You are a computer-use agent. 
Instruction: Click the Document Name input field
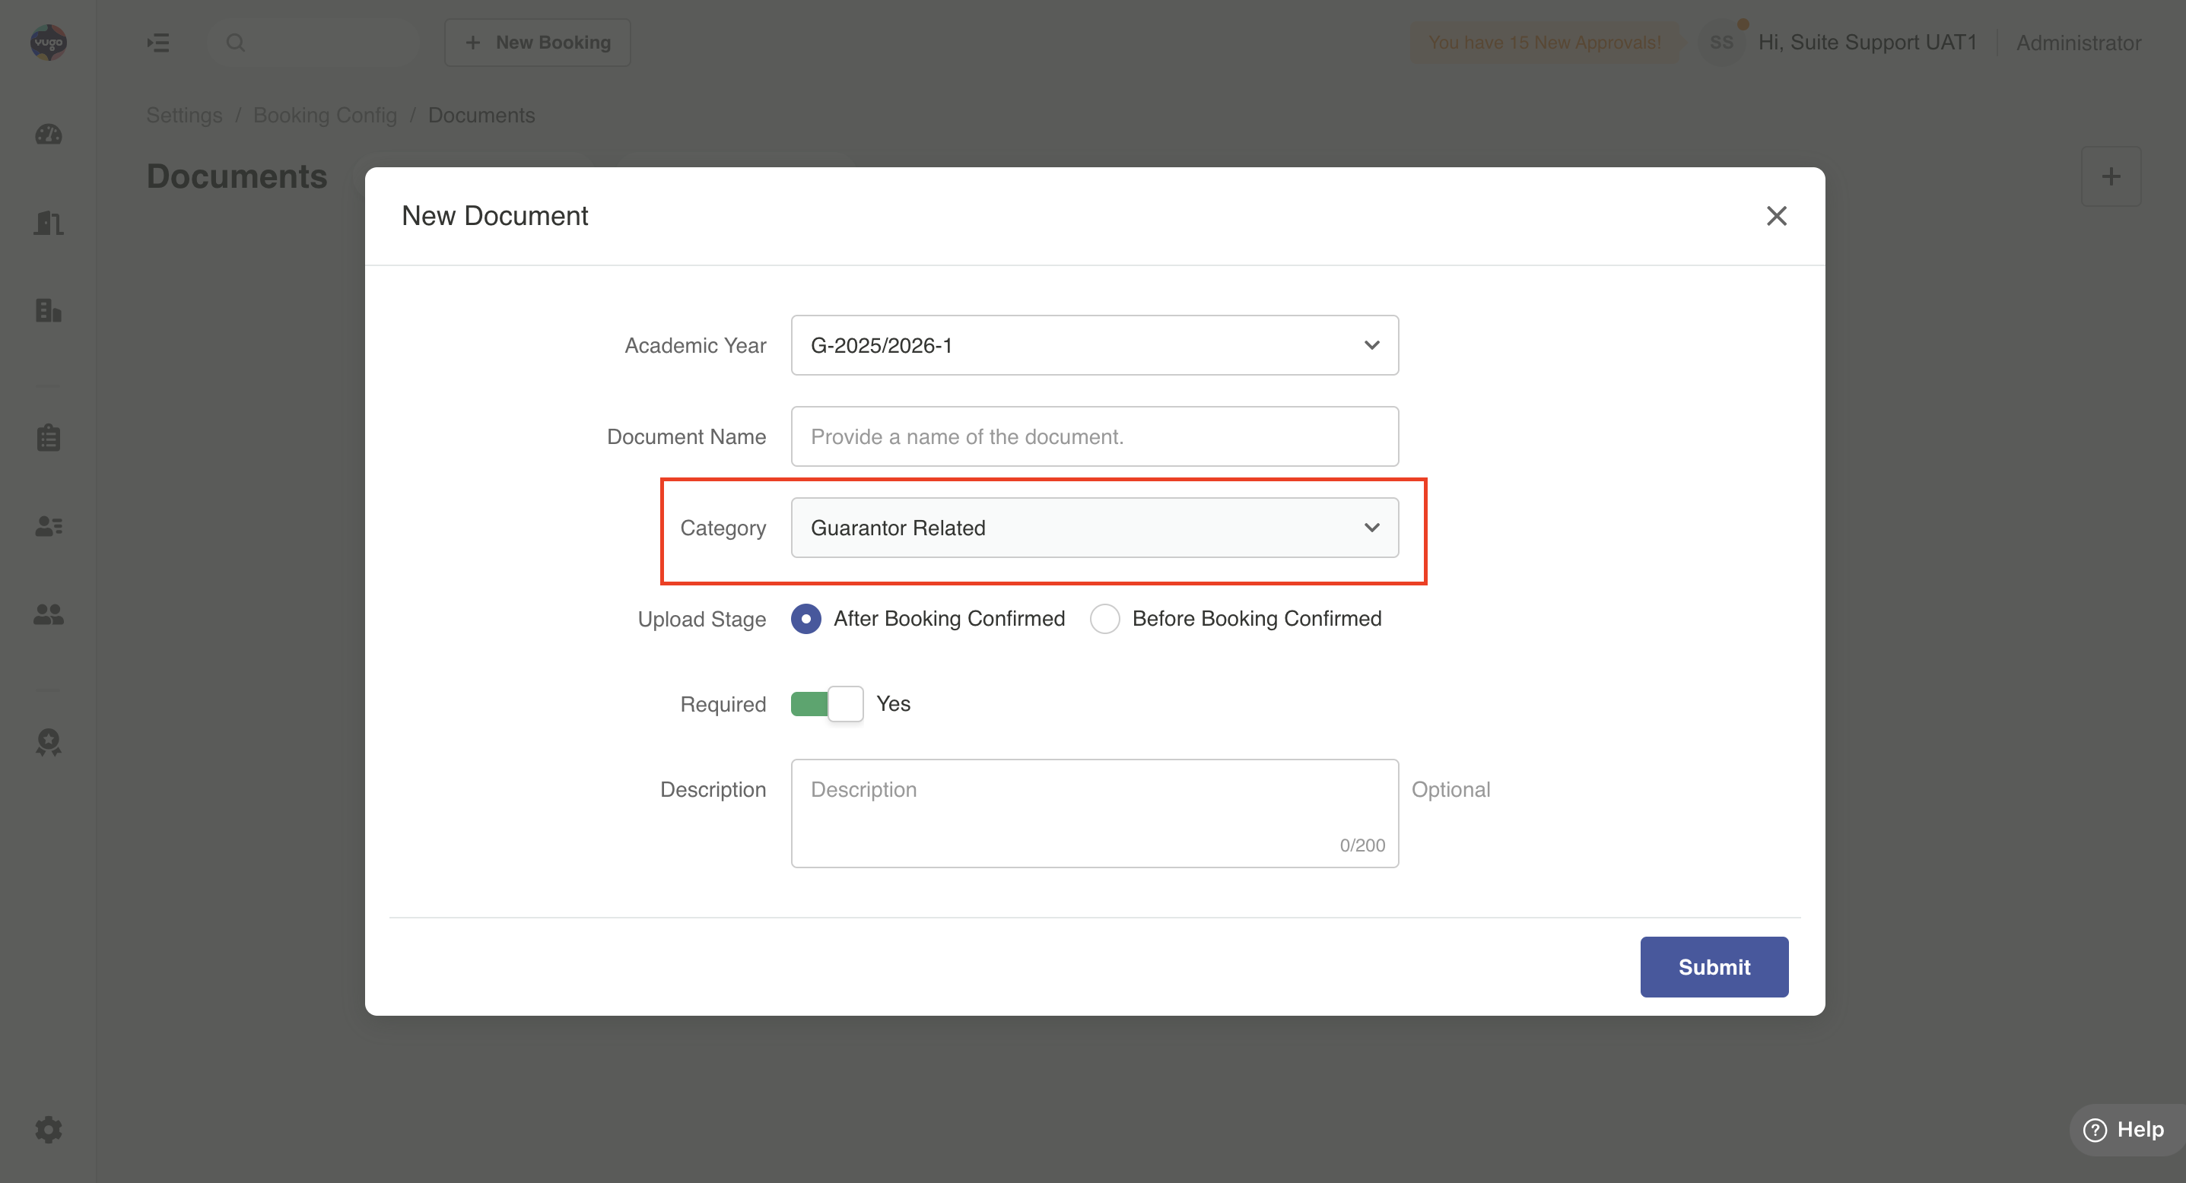pos(1094,436)
